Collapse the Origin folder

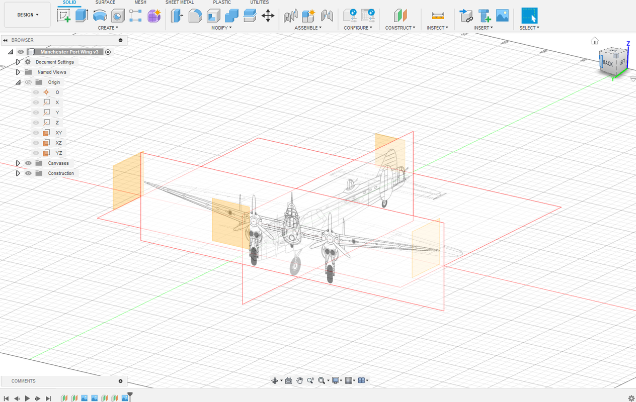pos(18,82)
